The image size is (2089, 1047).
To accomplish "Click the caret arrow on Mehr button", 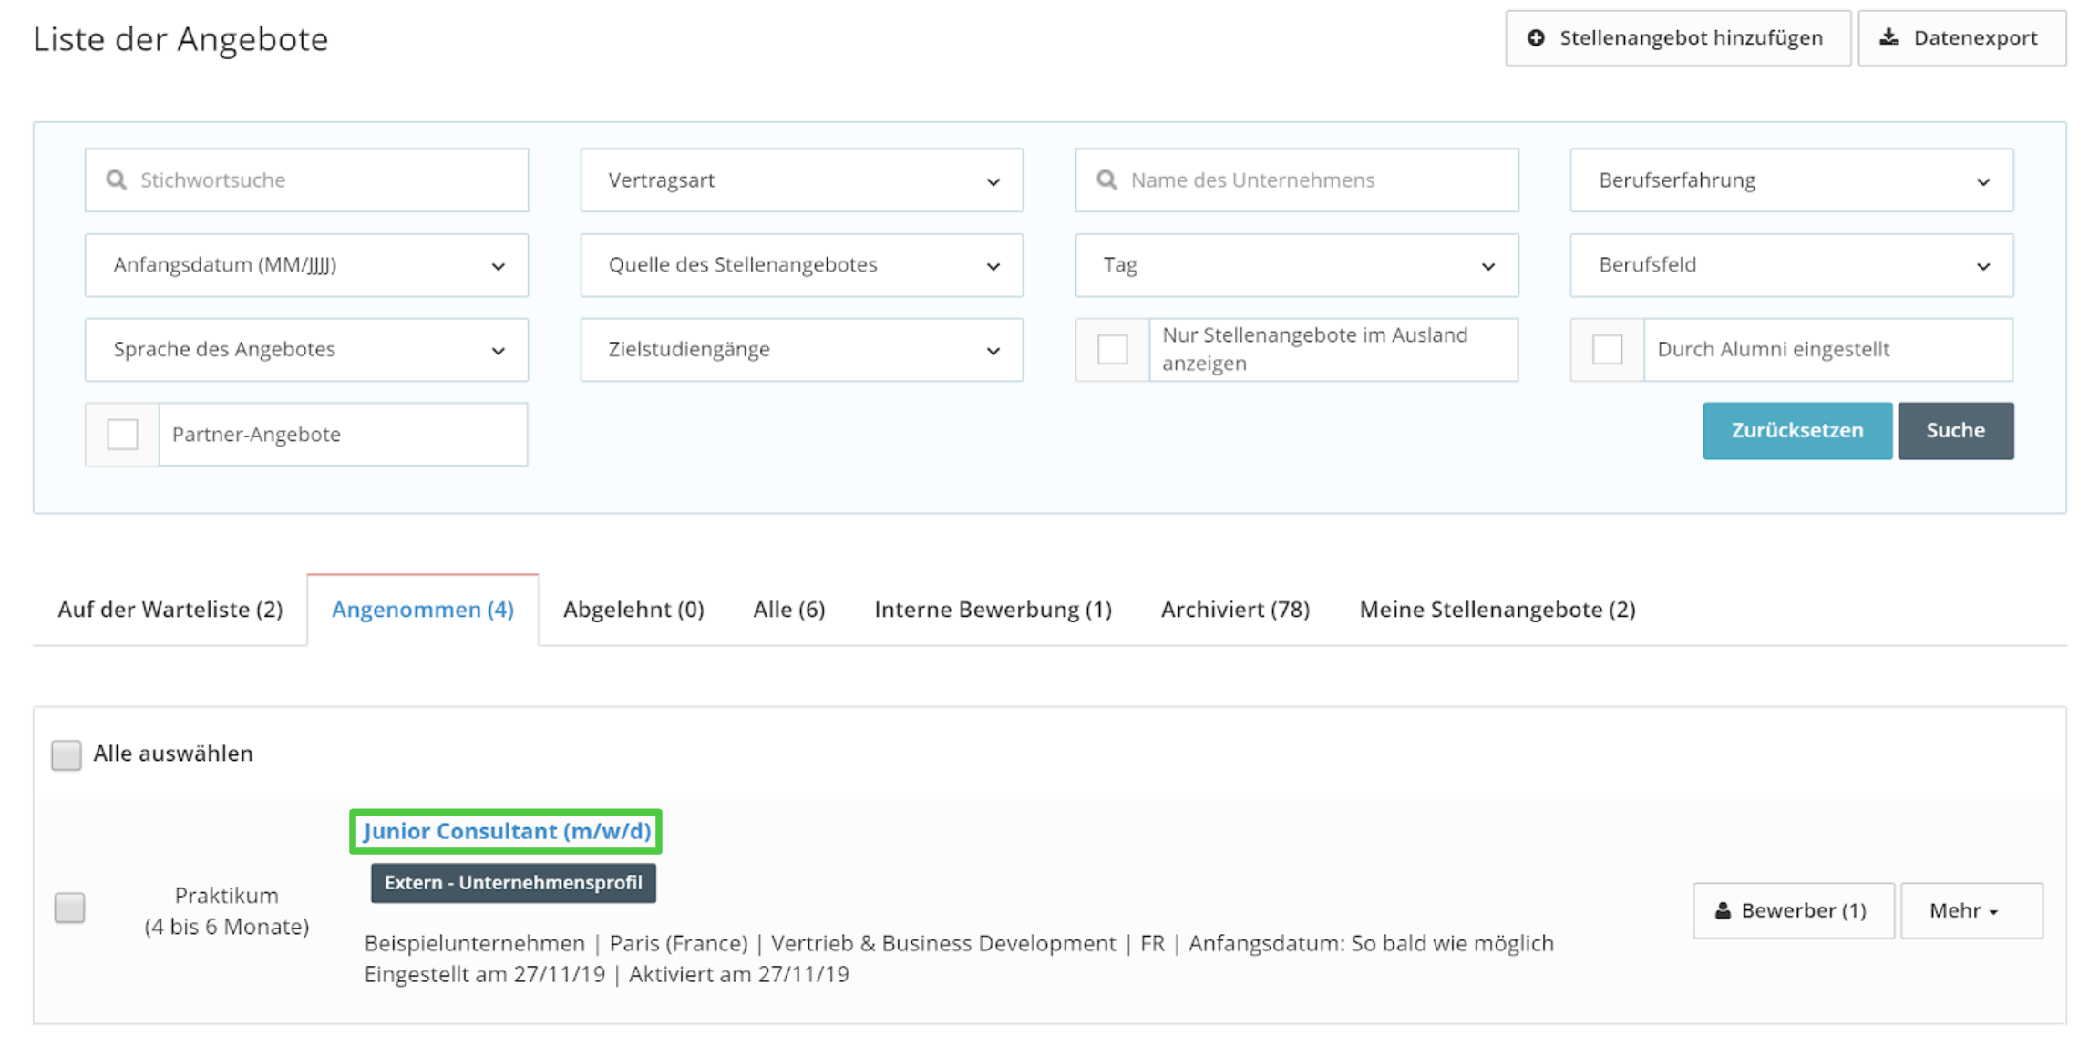I will (x=1994, y=912).
